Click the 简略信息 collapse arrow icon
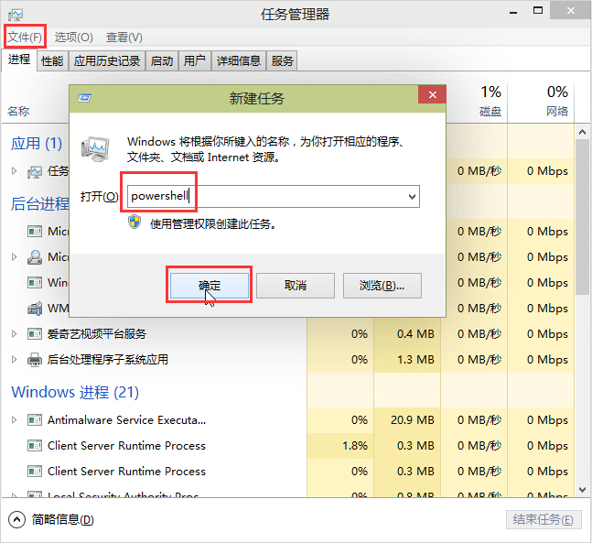Screen dimensions: 592x543 (x=16, y=519)
